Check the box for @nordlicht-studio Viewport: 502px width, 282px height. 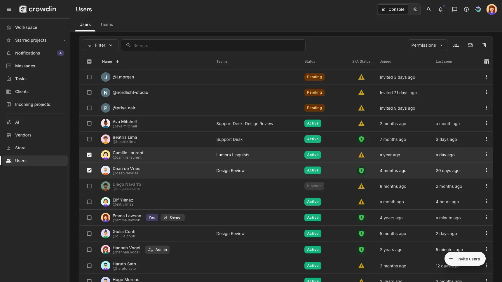(x=89, y=92)
